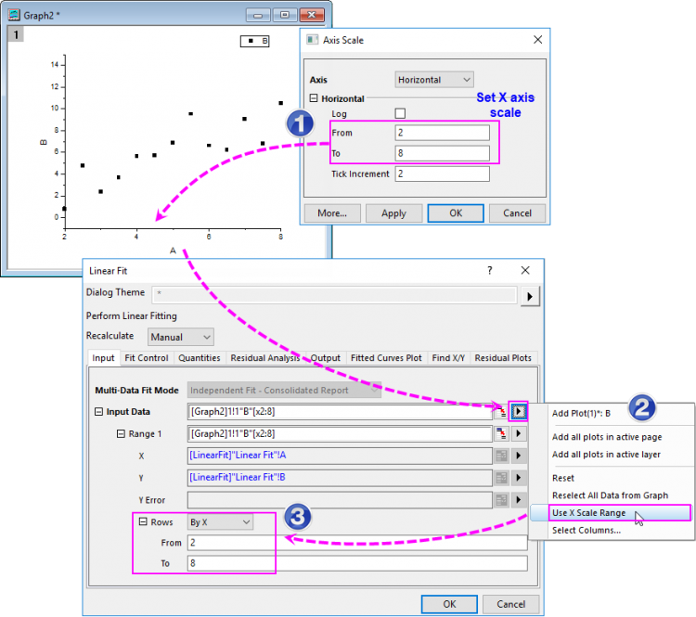Viewport: 696px width, 617px height.
Task: Click the Tick Increment input field
Action: coord(441,174)
